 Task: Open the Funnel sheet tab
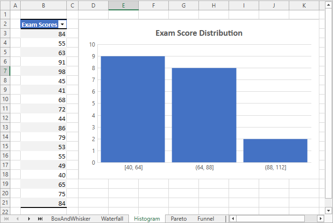click(x=206, y=219)
